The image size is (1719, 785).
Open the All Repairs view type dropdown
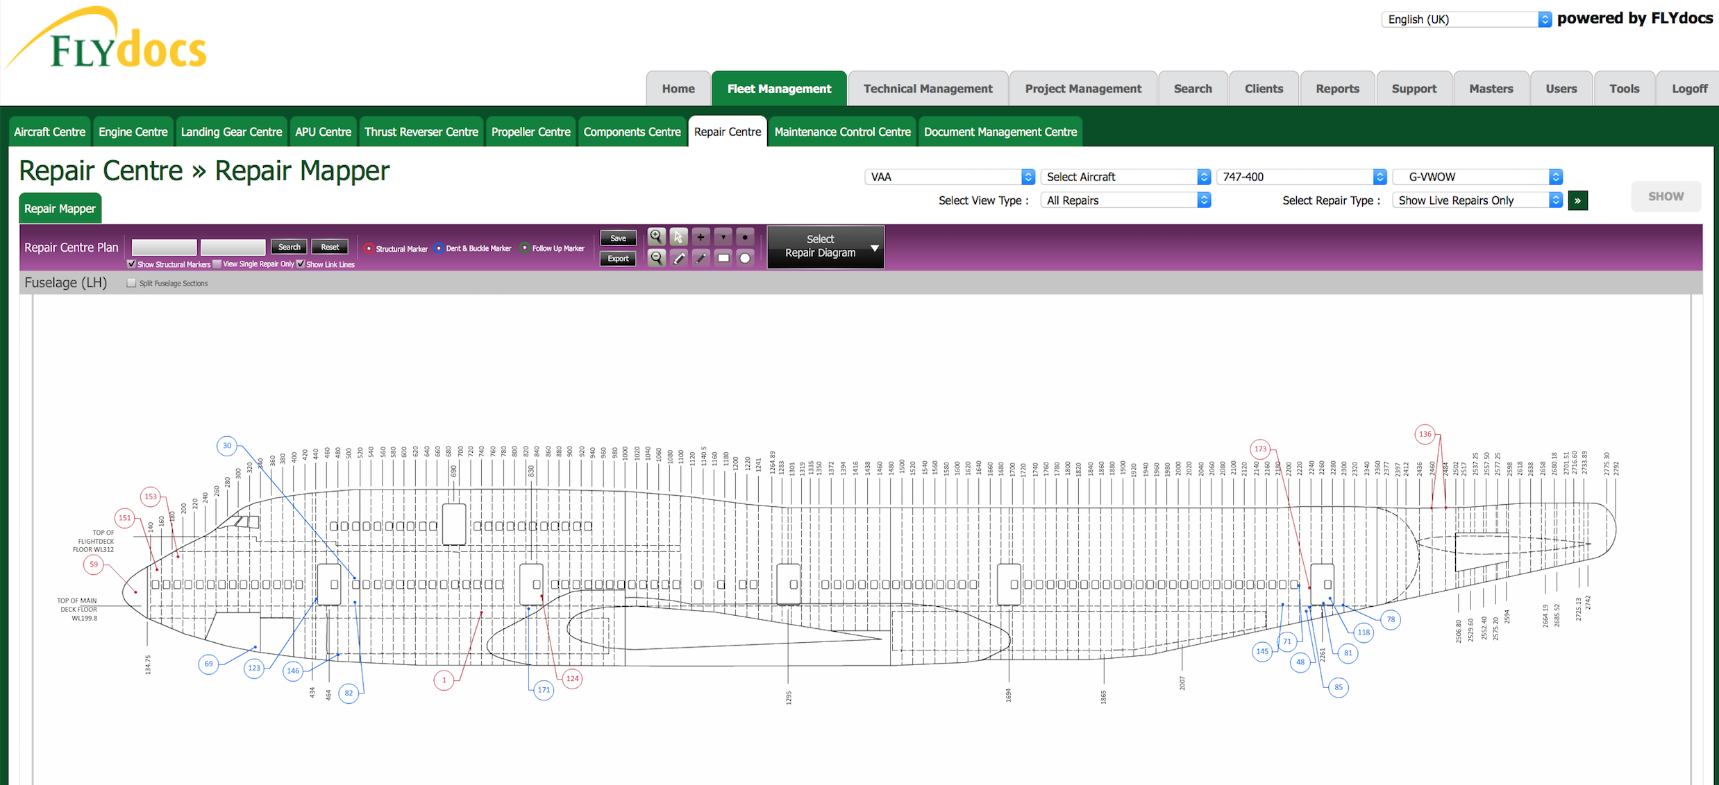[1125, 200]
